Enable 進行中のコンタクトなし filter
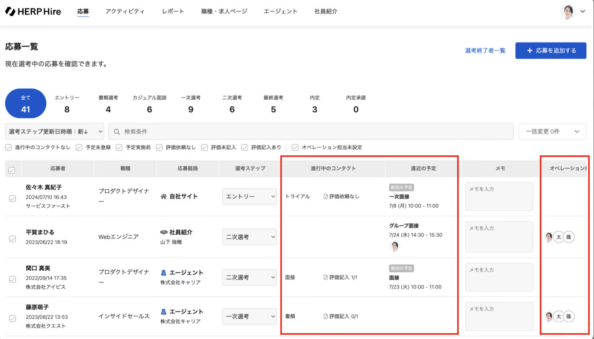Viewport: 594px width, 339px height. pyautogui.click(x=9, y=148)
